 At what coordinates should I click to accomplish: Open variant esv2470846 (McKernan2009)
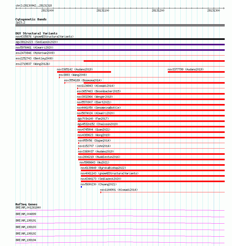coord(35,53)
